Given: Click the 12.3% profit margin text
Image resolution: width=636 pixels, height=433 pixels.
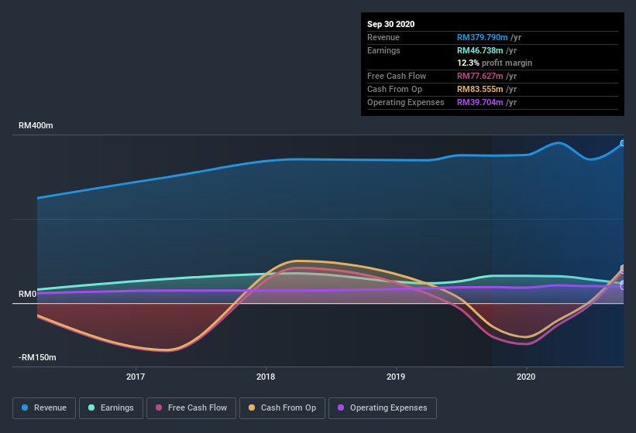Looking at the screenshot, I should [494, 63].
